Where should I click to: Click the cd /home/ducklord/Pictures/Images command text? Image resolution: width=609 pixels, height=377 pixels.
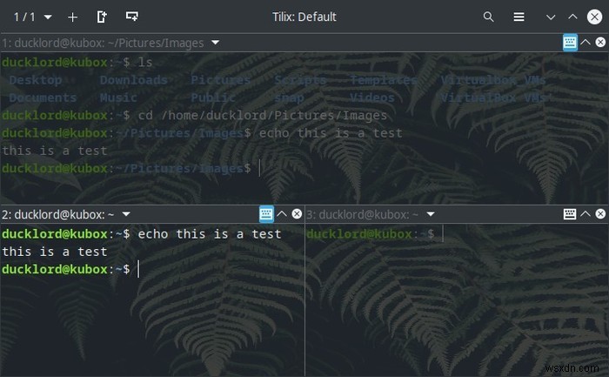tap(263, 116)
